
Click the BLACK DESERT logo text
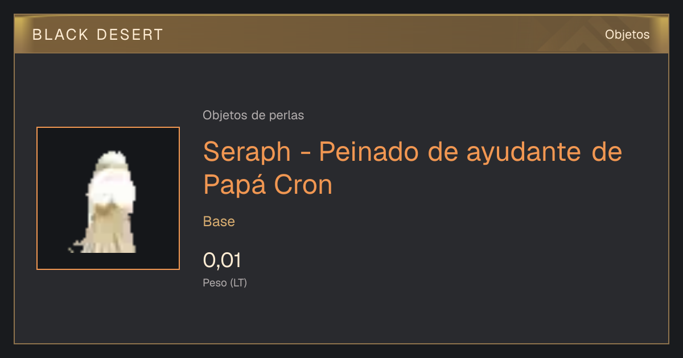coord(98,35)
